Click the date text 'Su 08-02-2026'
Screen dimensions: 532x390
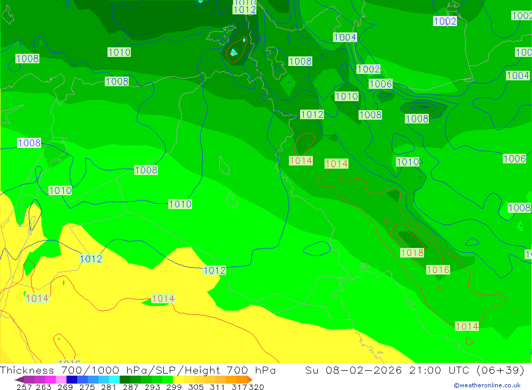354,370
